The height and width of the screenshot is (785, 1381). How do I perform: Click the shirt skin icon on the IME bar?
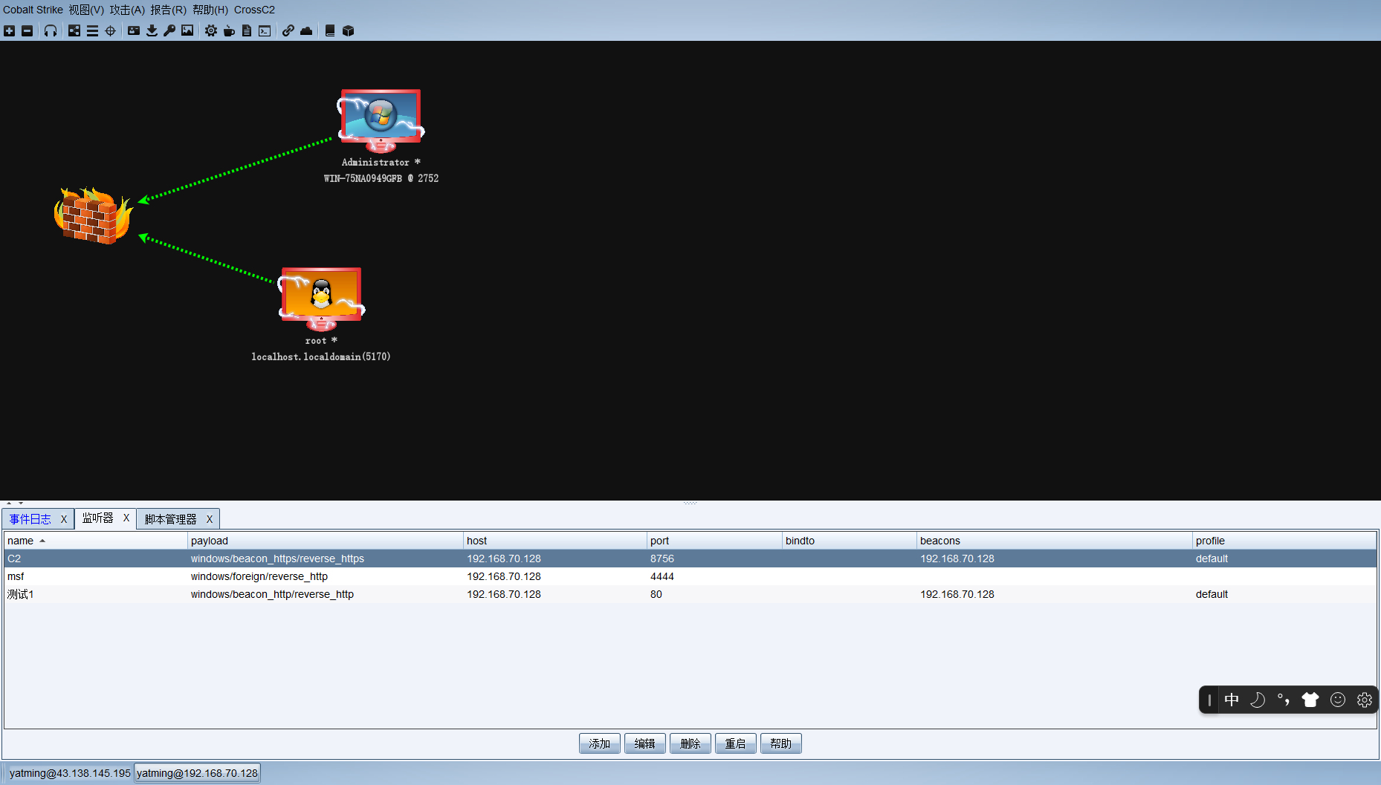point(1310,700)
